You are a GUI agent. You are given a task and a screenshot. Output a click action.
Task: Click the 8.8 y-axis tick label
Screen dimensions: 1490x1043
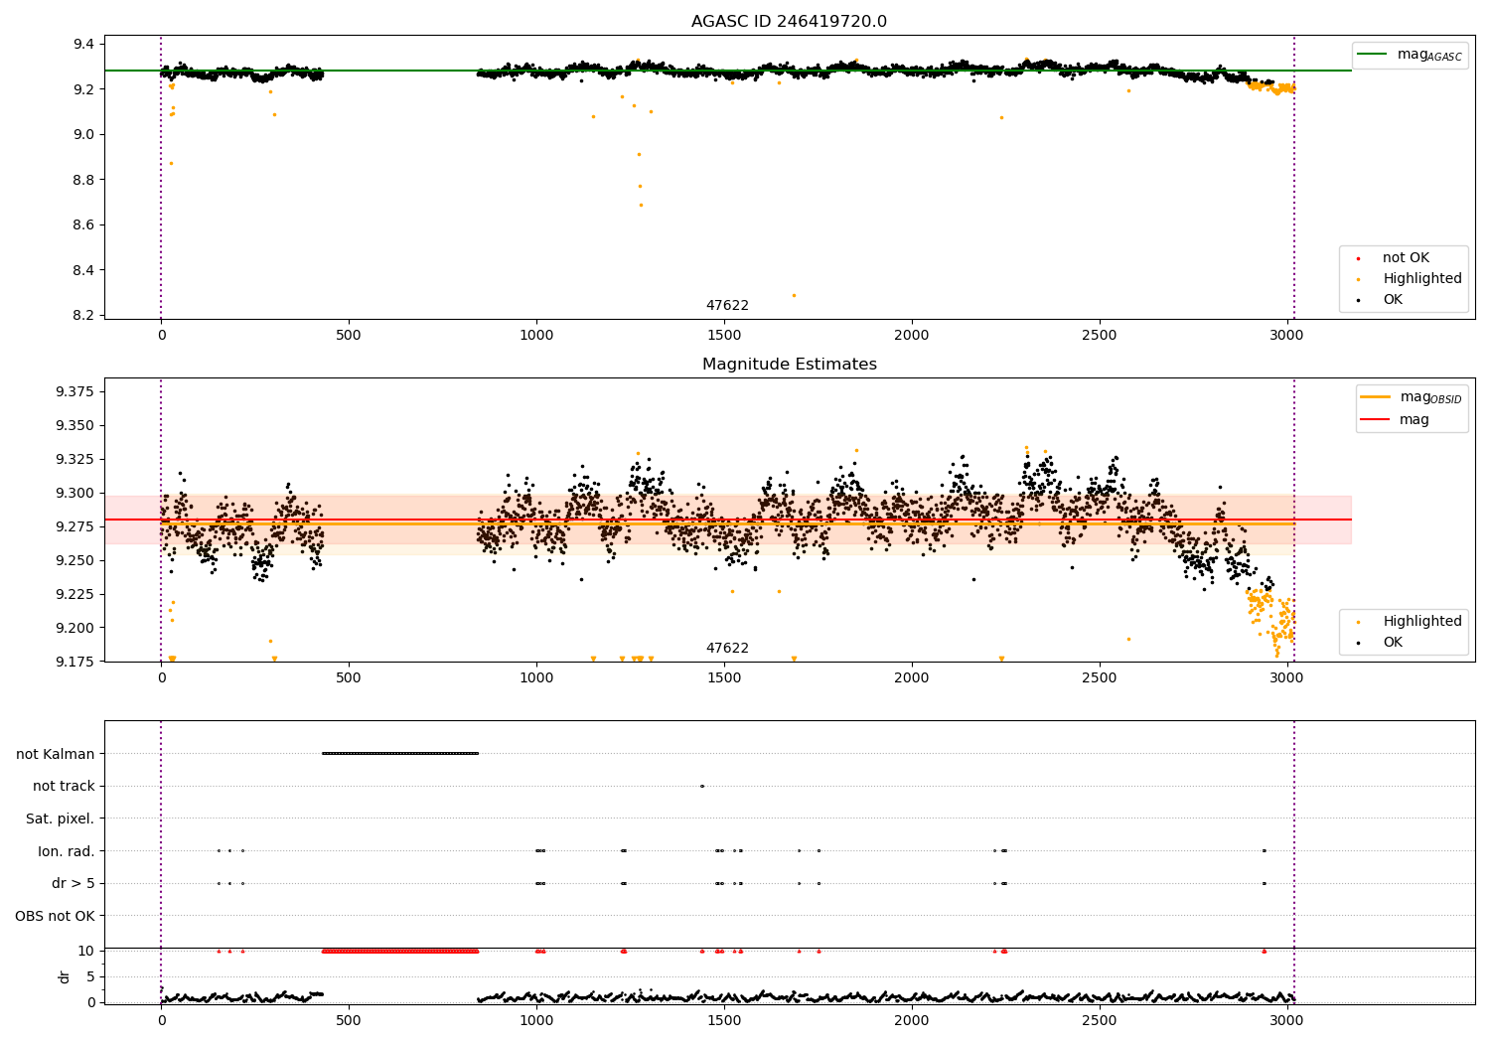click(x=82, y=180)
